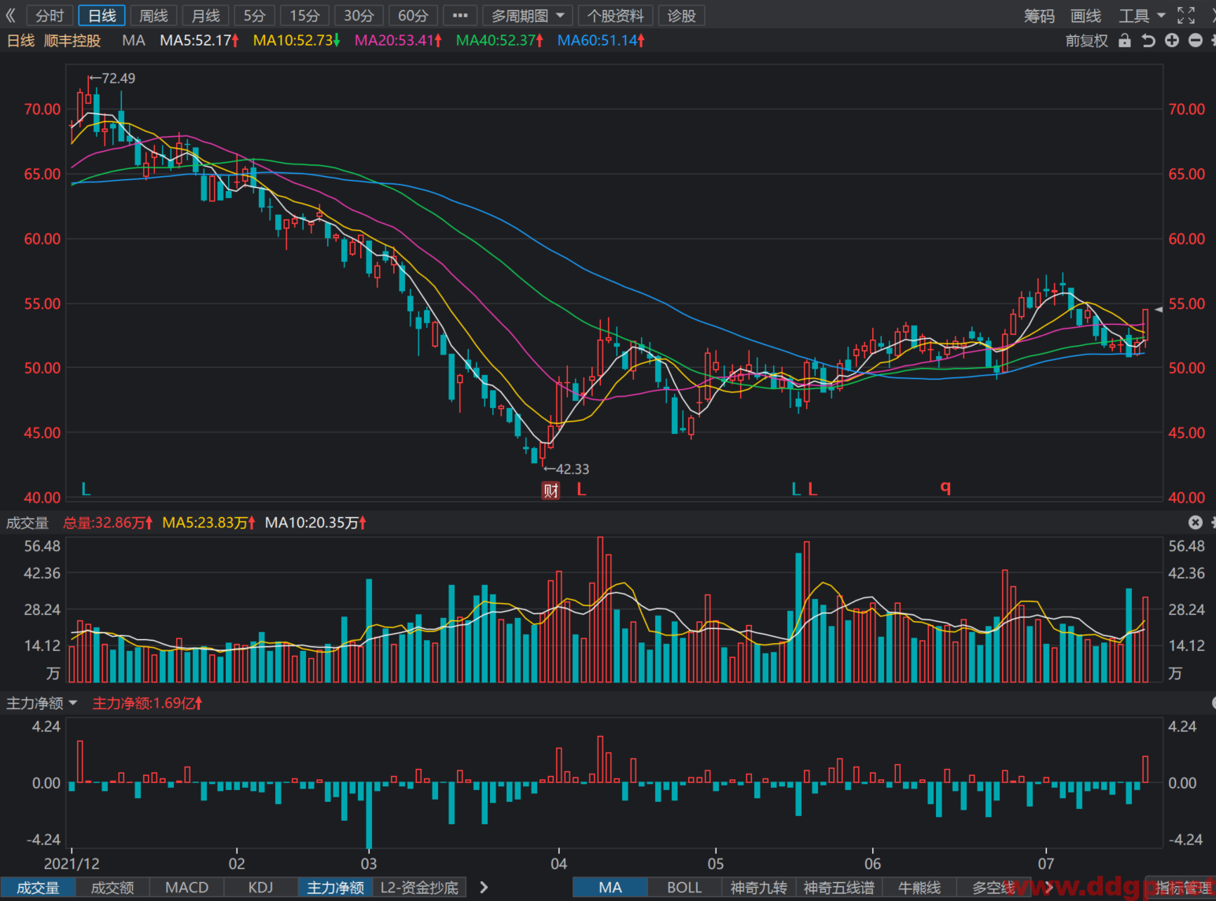Switch to the 周线 weekly period
Viewport: 1216px width, 901px height.
153,16
